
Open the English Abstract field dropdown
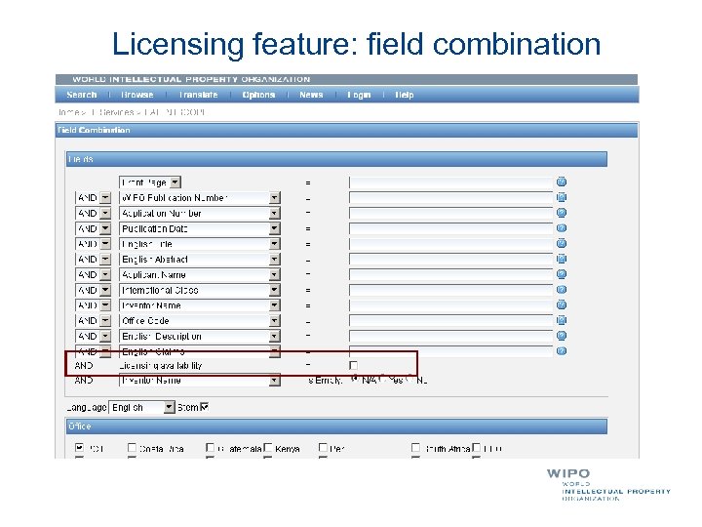[274, 259]
